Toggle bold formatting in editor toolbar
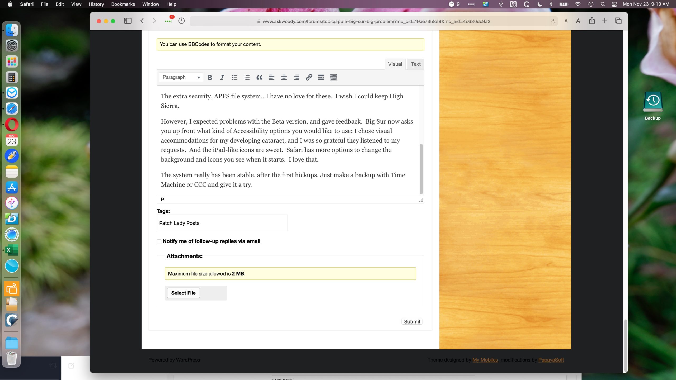Viewport: 676px width, 380px height. click(210, 78)
